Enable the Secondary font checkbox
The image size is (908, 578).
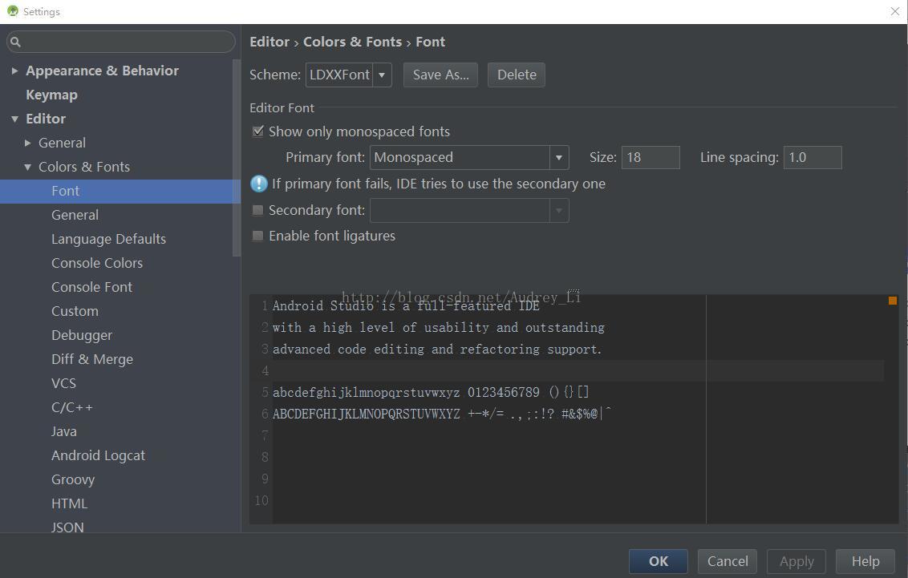pos(258,210)
